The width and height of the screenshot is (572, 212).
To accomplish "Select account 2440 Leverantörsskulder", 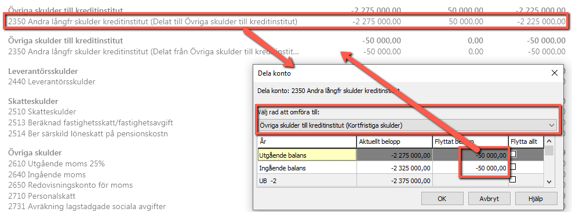I will click(52, 82).
